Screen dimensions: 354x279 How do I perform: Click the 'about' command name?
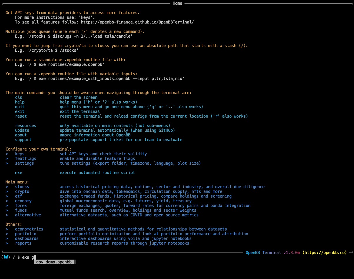[x=21, y=135]
